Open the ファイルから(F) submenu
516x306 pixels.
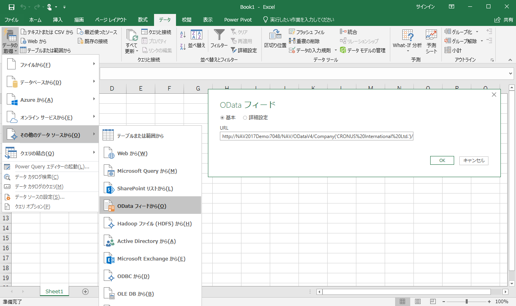point(51,65)
